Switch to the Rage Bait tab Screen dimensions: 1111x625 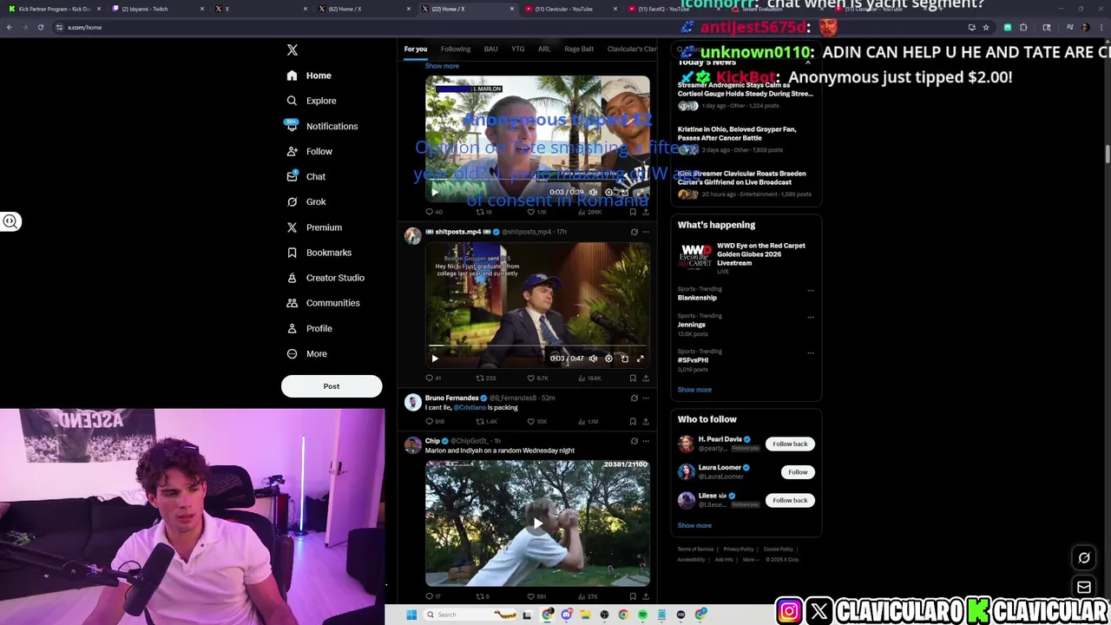(579, 49)
